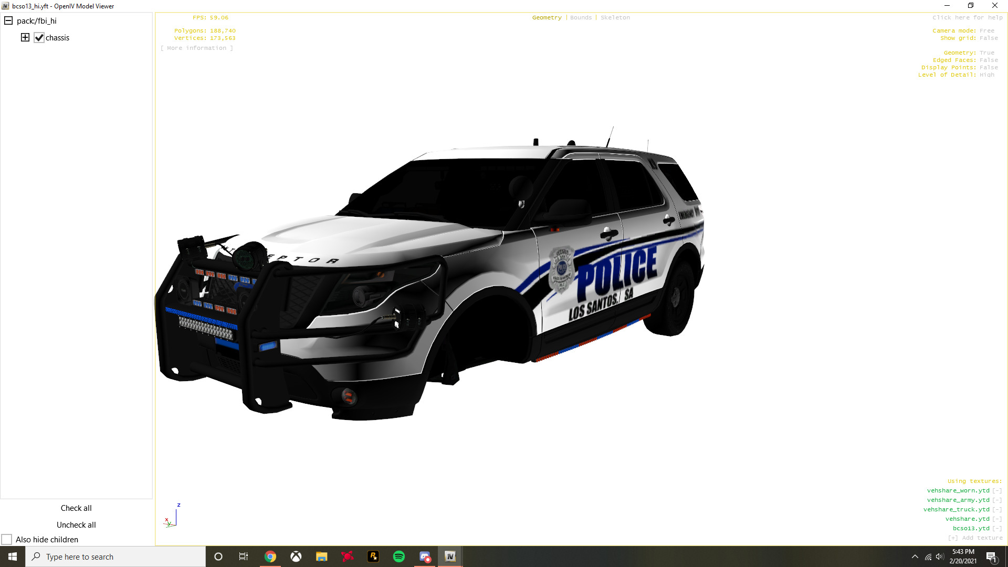
Task: Toggle Edged Faces setting
Action: coord(989,60)
